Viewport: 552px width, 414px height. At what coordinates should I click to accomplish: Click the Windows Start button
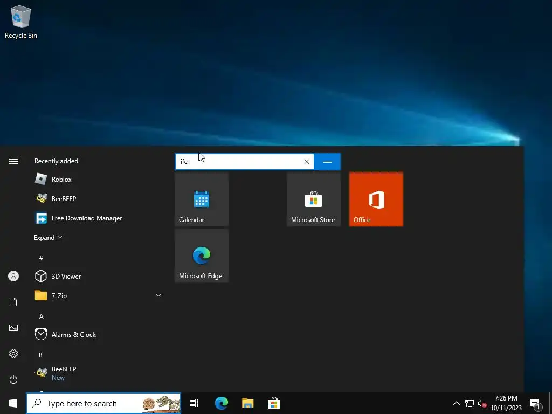(13, 403)
